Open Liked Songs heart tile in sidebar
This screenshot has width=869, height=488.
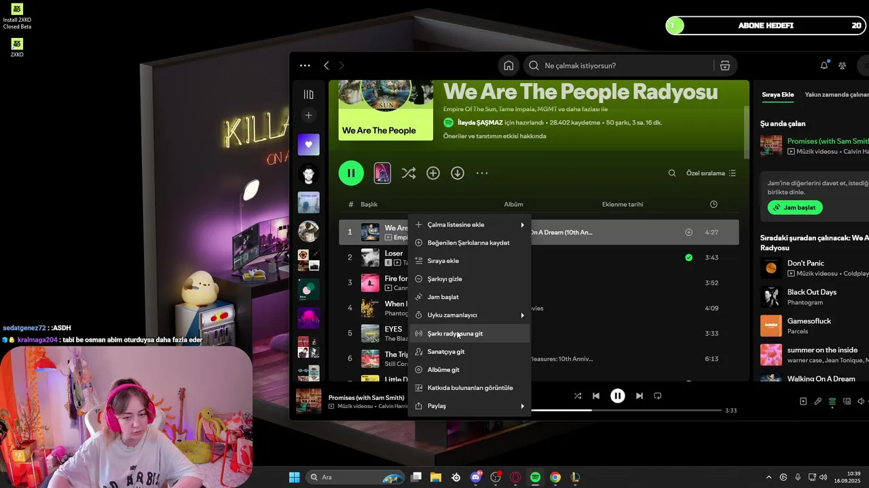tap(308, 144)
